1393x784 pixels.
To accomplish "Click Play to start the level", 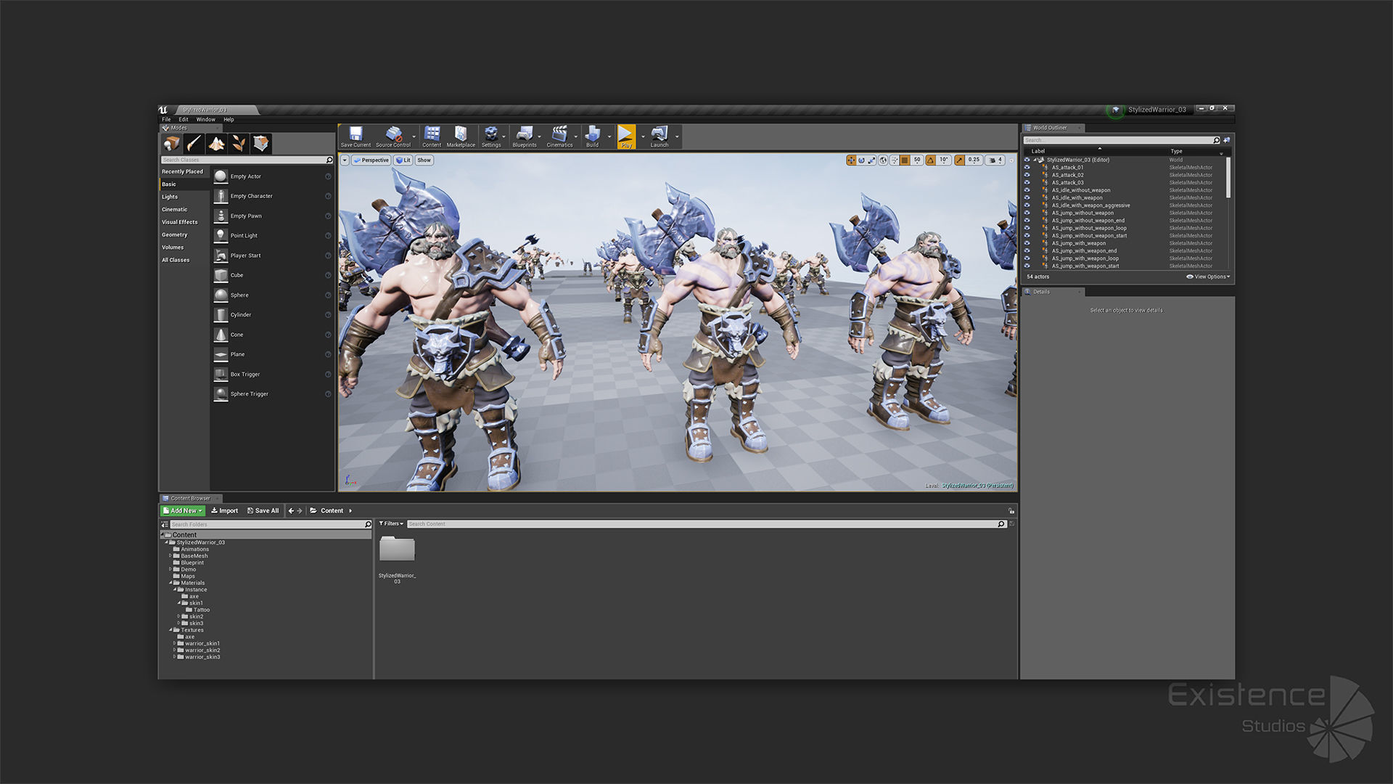I will coord(626,136).
